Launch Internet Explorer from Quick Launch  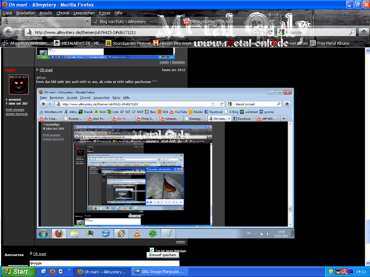pyautogui.click(x=44, y=271)
